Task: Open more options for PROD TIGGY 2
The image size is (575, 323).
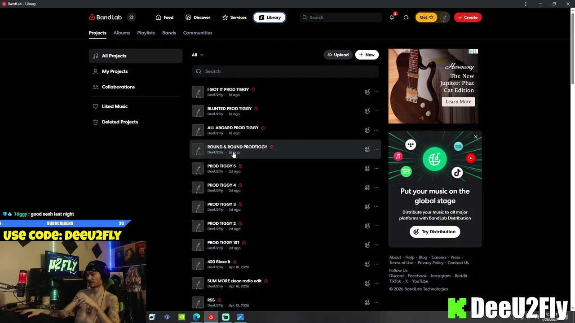Action: tap(376, 226)
